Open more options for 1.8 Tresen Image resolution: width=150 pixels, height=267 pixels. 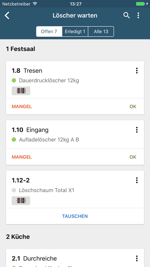tap(137, 71)
